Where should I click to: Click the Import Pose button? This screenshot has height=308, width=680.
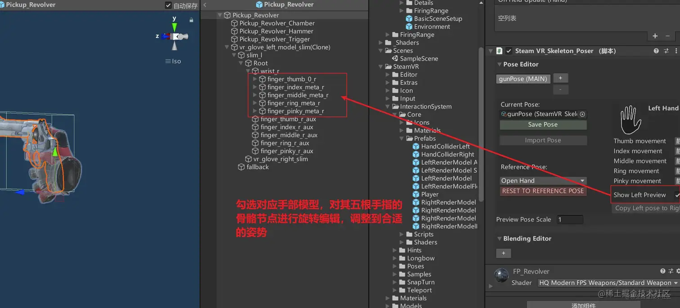pyautogui.click(x=543, y=141)
